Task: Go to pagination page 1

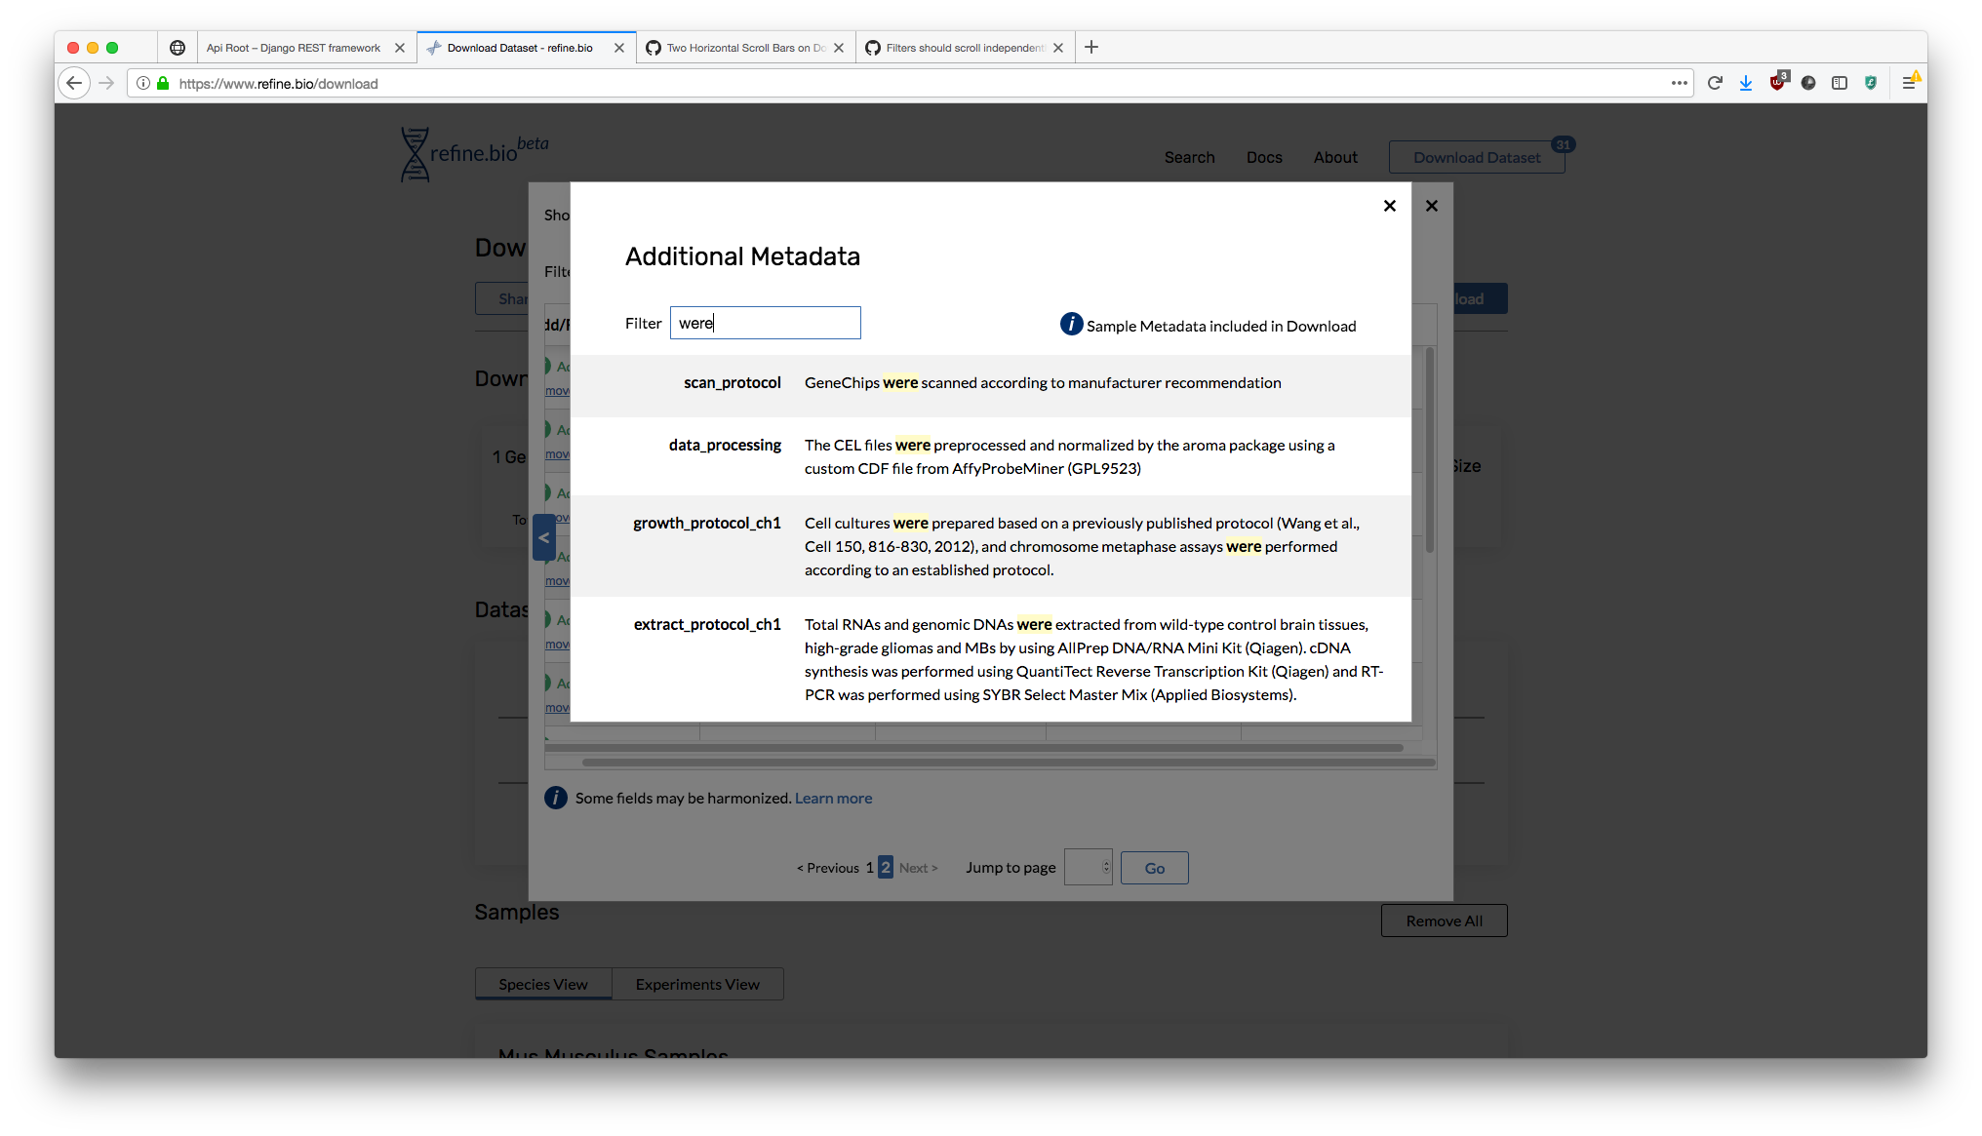Action: coord(870,867)
